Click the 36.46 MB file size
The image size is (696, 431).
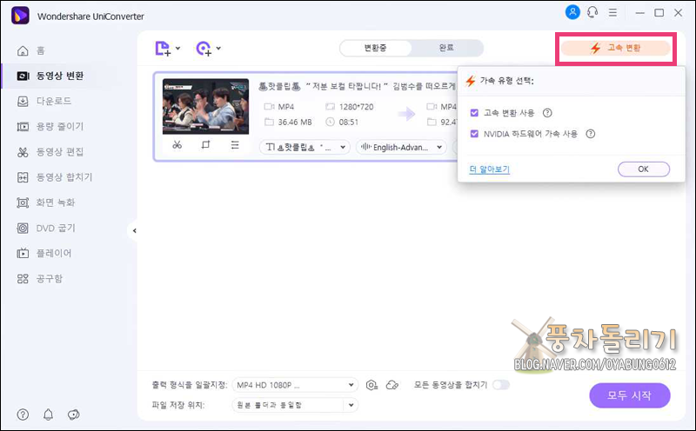[295, 122]
